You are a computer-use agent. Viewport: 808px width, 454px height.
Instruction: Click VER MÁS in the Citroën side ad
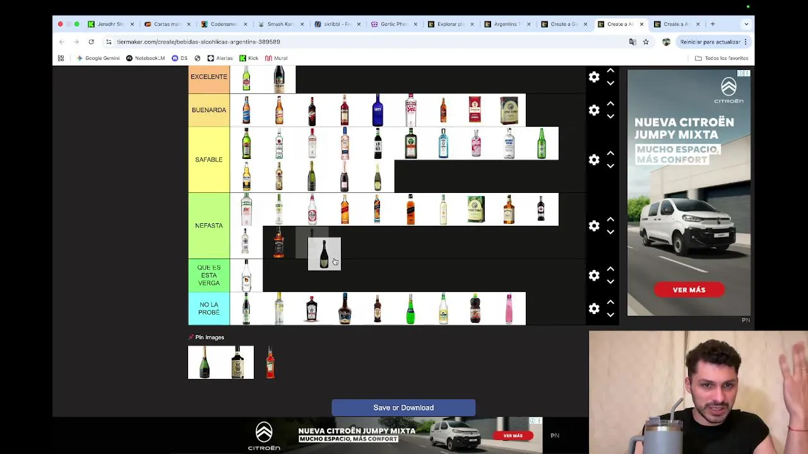(x=689, y=290)
